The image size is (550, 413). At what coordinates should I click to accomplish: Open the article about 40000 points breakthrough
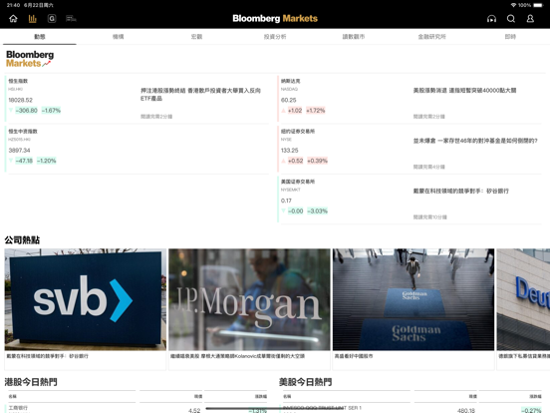point(464,90)
